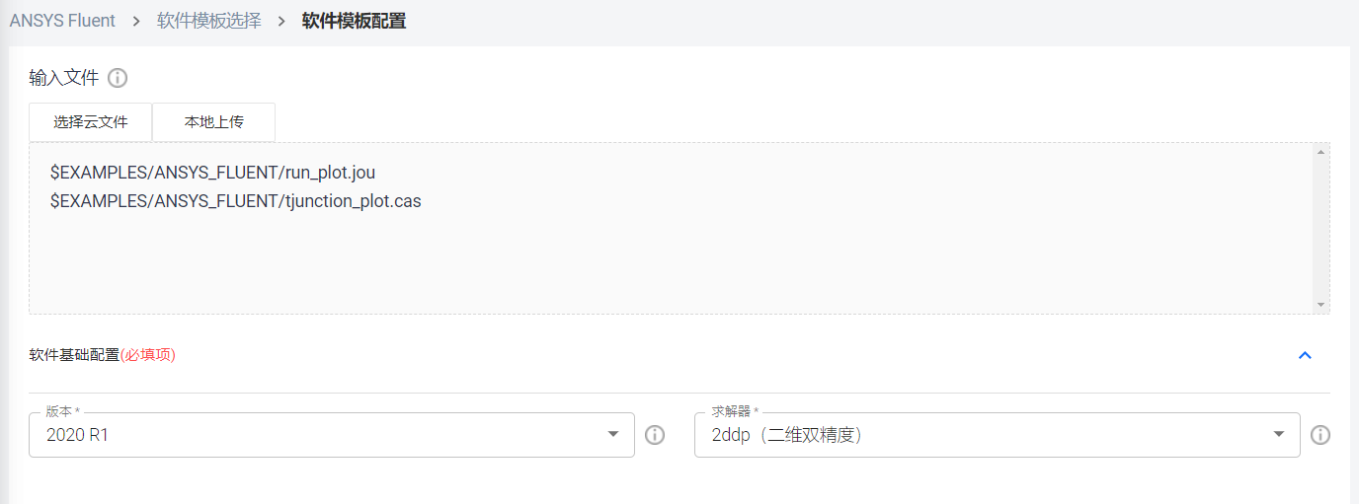
Task: Select run_plot.jou file entry
Action: (x=212, y=173)
